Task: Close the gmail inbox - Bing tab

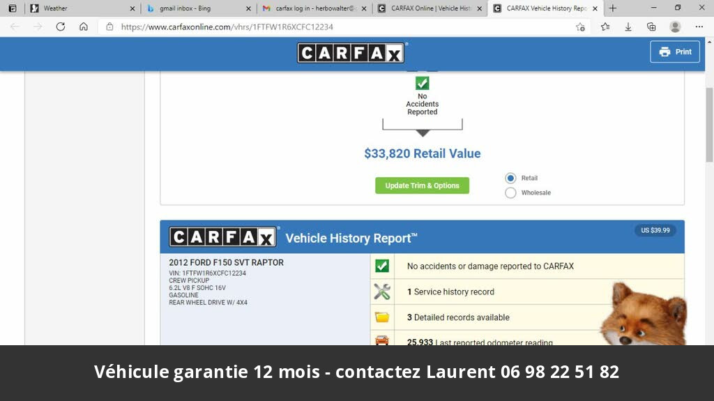Action: click(x=248, y=8)
